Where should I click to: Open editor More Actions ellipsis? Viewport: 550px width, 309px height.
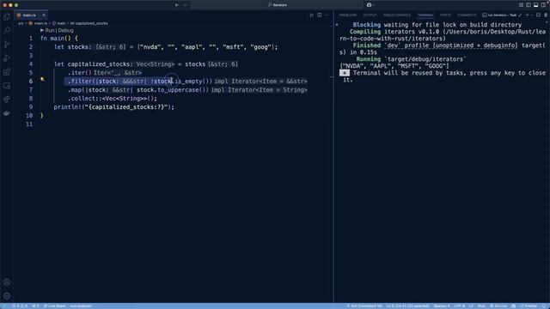(x=327, y=15)
